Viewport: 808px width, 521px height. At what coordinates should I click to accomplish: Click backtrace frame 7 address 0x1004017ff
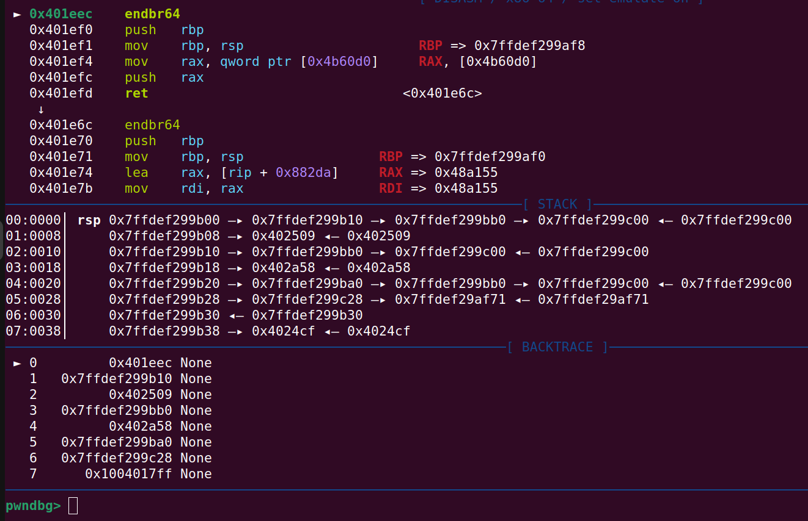click(128, 474)
